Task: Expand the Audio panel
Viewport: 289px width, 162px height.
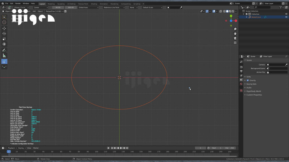Action: [x=249, y=87]
